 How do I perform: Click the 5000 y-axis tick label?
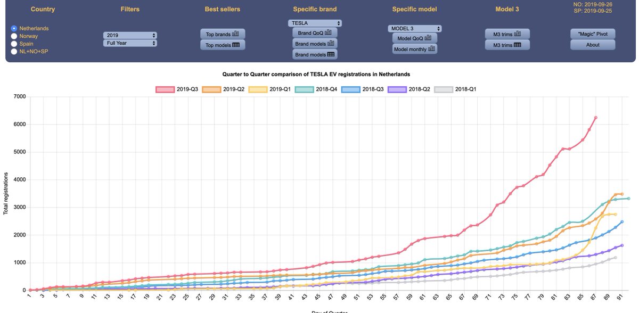point(20,152)
